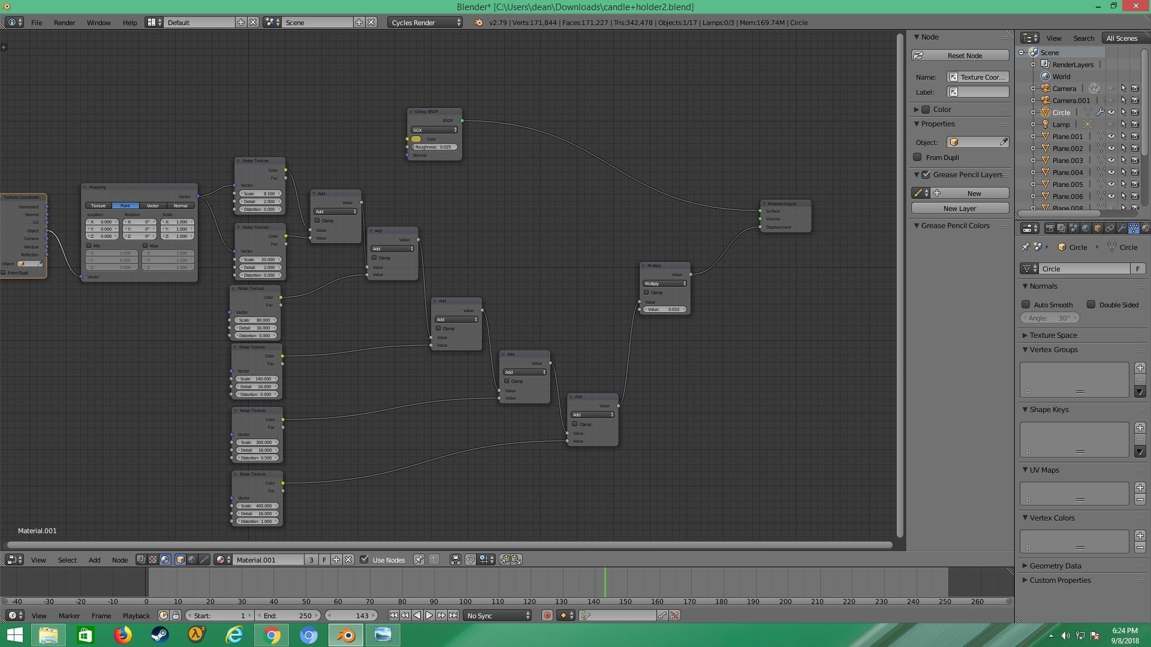1151x647 pixels.
Task: Click the timeline record button
Action: [x=547, y=615]
